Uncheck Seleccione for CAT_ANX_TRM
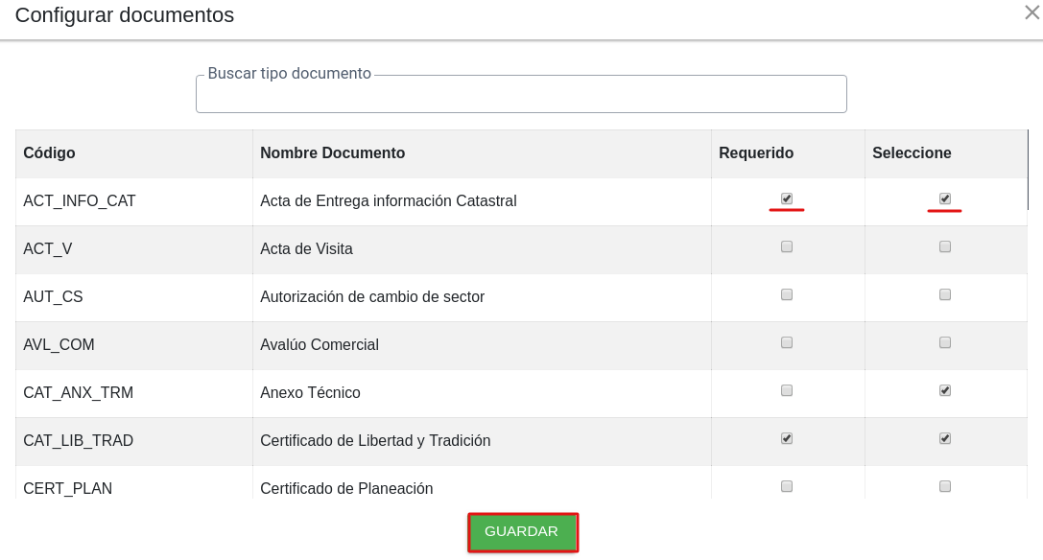 coord(944,390)
